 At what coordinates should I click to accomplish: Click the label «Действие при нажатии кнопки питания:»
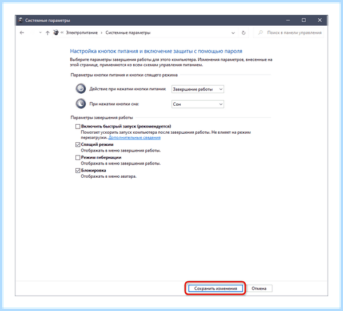(127, 89)
